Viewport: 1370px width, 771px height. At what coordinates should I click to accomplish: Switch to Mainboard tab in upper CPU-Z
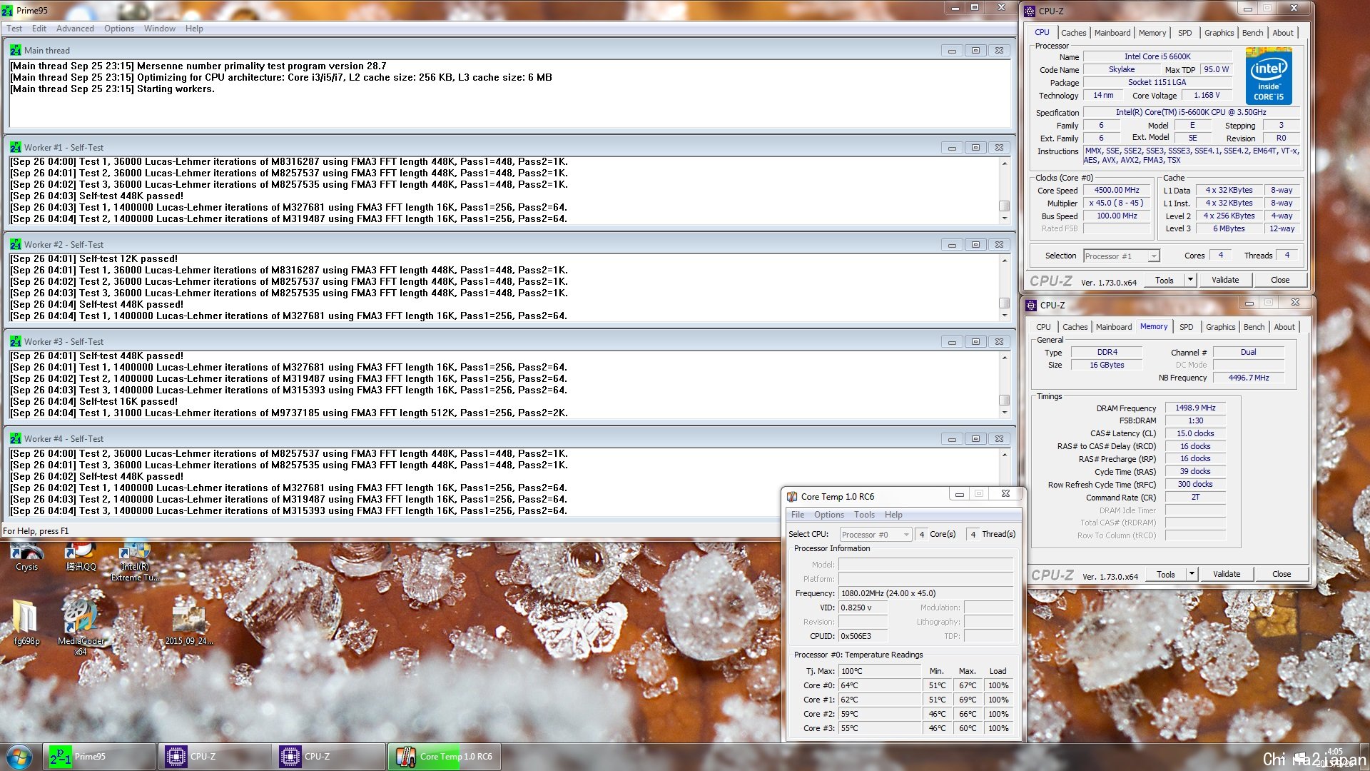(1112, 33)
